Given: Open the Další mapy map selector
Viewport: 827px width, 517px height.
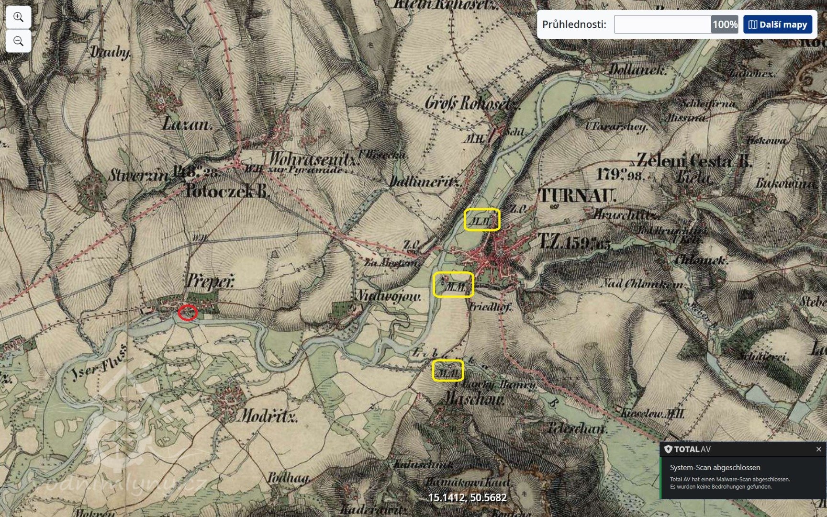Looking at the screenshot, I should click(x=778, y=24).
